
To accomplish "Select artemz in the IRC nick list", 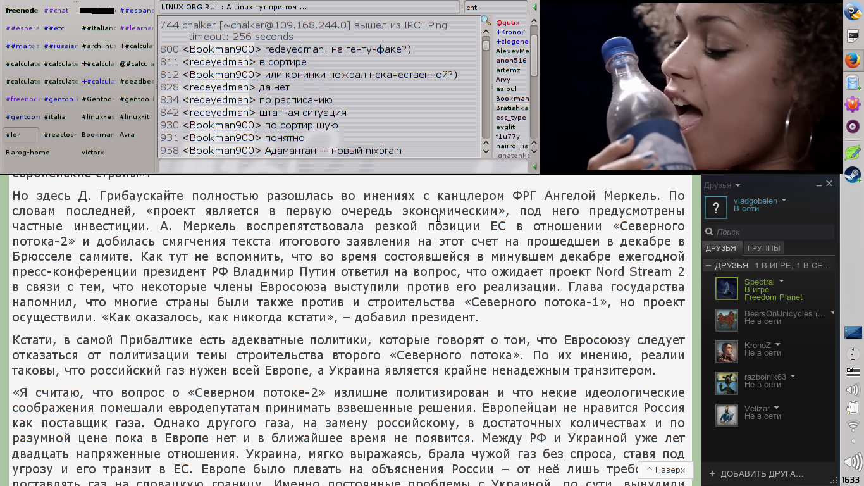I will tap(508, 70).
